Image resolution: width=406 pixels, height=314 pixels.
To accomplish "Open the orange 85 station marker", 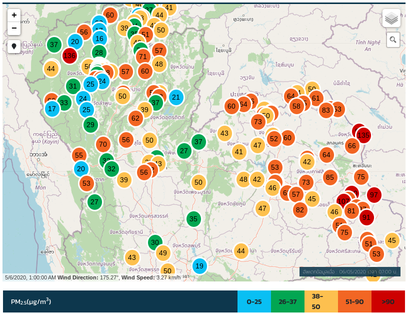I will pyautogui.click(x=329, y=177).
